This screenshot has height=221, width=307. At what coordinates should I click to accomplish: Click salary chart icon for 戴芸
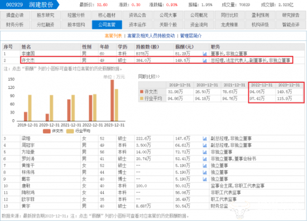[205, 179]
